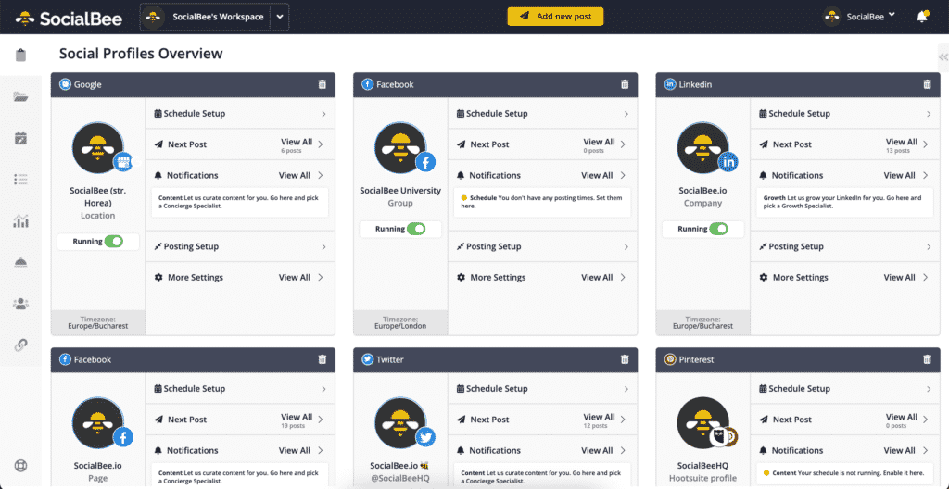The image size is (949, 489).
Task: Expand Schedule Setup for Pinterest profile
Action: pos(845,389)
